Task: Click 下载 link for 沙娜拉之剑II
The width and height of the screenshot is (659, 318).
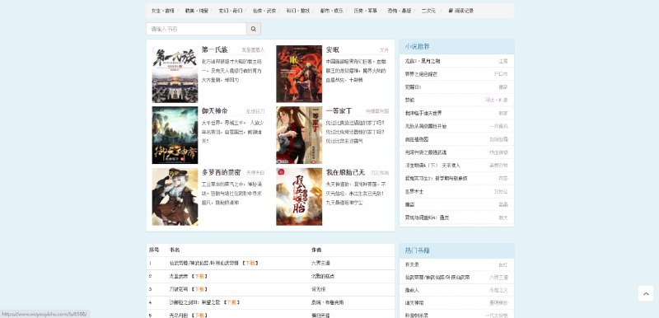Action: click(231, 302)
